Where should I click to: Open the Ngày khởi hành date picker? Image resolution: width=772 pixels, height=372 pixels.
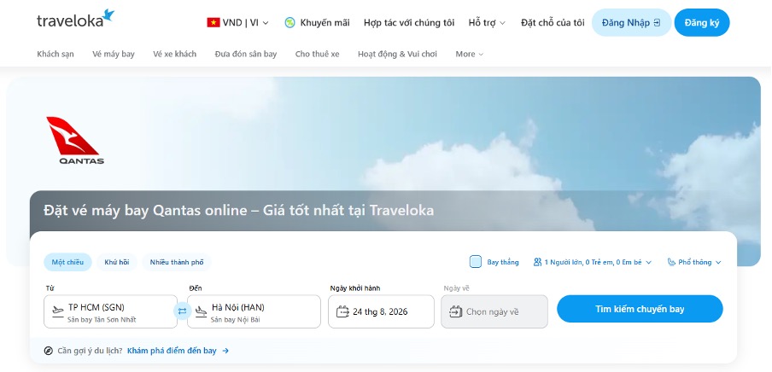[381, 311]
